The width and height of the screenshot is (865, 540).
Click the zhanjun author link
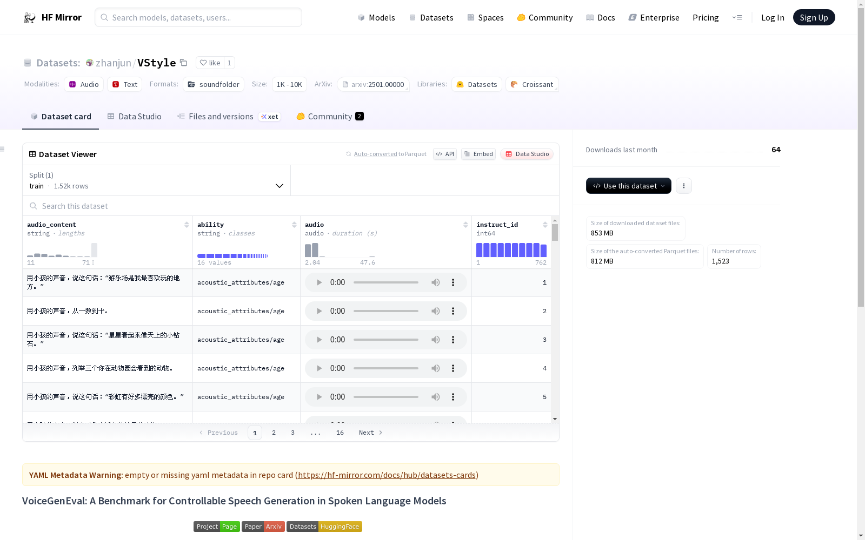114,63
